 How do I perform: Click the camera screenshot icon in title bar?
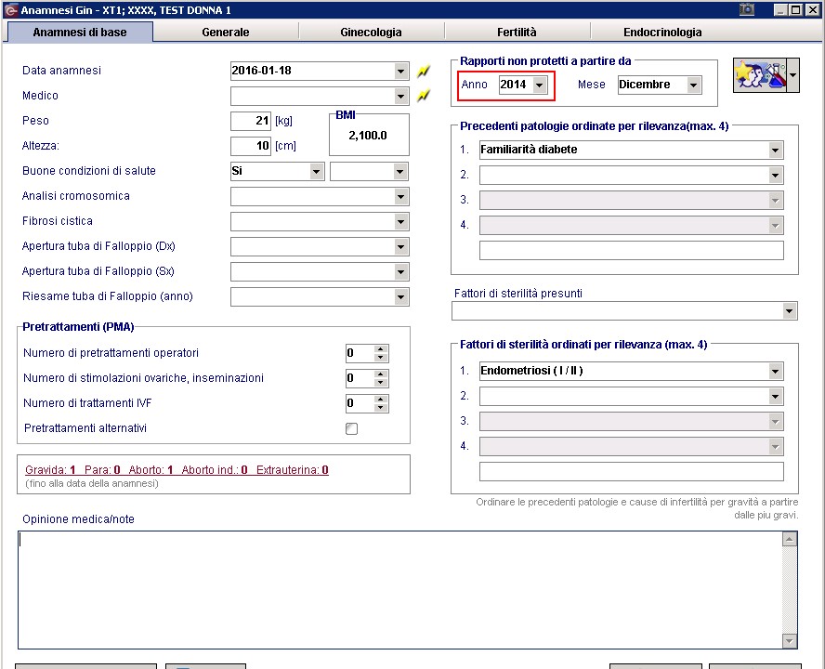click(x=746, y=9)
